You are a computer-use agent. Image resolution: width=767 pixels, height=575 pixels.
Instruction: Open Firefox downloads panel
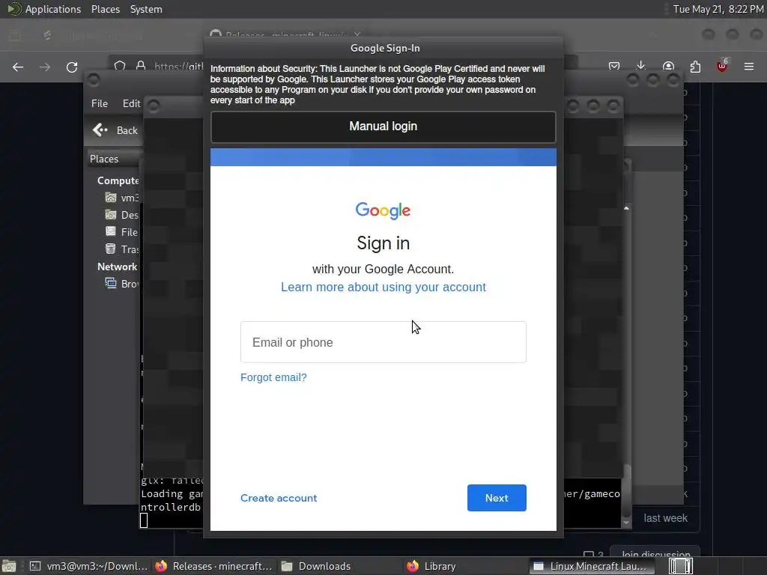tap(641, 67)
